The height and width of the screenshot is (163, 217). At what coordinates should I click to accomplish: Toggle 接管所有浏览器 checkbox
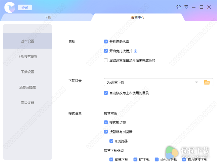106,132
